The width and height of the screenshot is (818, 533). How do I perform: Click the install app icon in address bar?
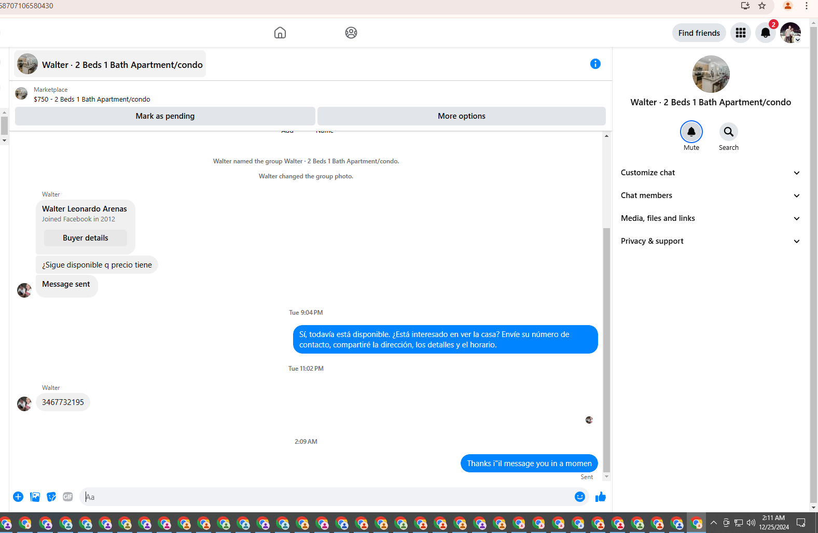(745, 6)
